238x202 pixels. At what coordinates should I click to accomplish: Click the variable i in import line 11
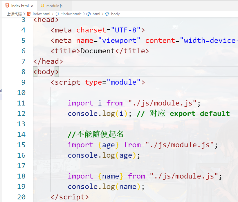click(100, 103)
